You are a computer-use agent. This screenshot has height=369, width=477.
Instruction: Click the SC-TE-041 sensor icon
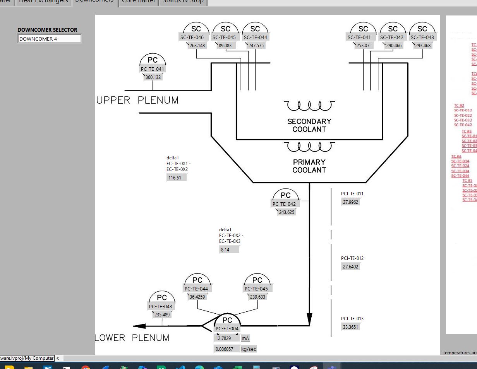click(363, 29)
